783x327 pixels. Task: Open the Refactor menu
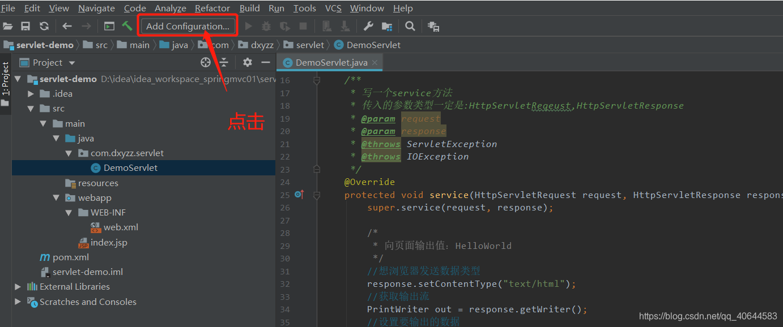212,8
